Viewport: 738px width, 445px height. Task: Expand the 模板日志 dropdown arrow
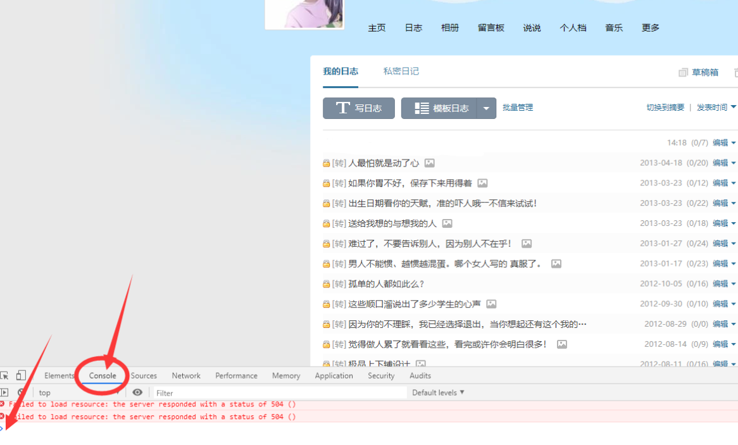[x=486, y=108]
